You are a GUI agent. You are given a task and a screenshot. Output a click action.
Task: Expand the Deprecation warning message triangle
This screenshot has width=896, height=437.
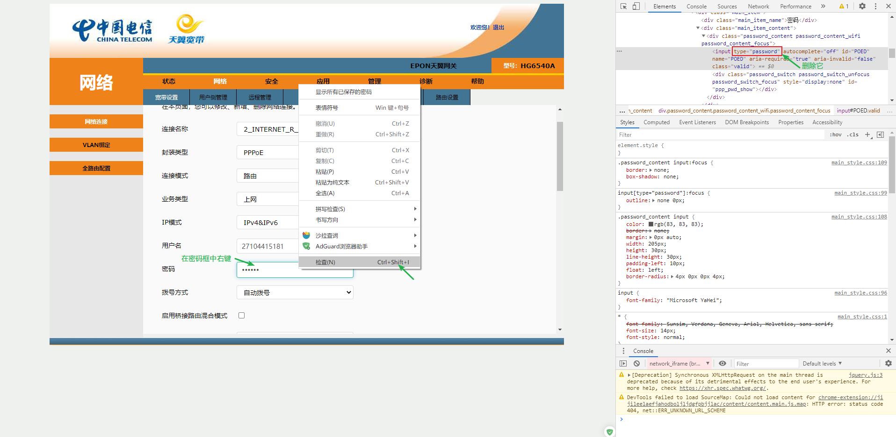click(629, 375)
